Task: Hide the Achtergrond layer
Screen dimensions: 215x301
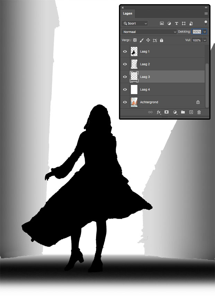Action: (125, 102)
